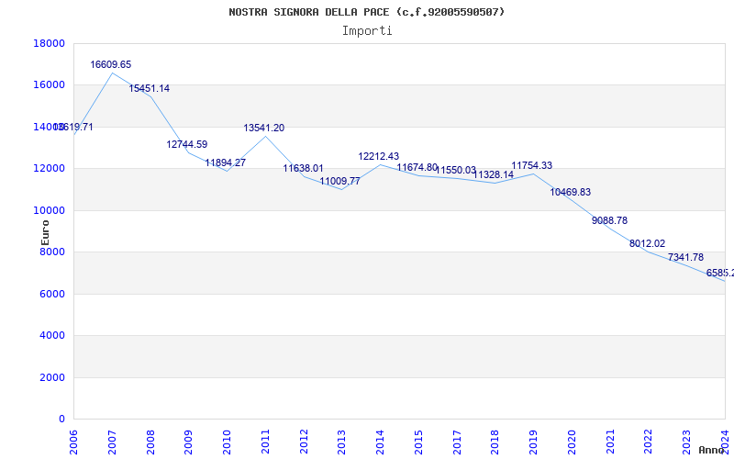Click the 11550.03 data label

coord(455,170)
